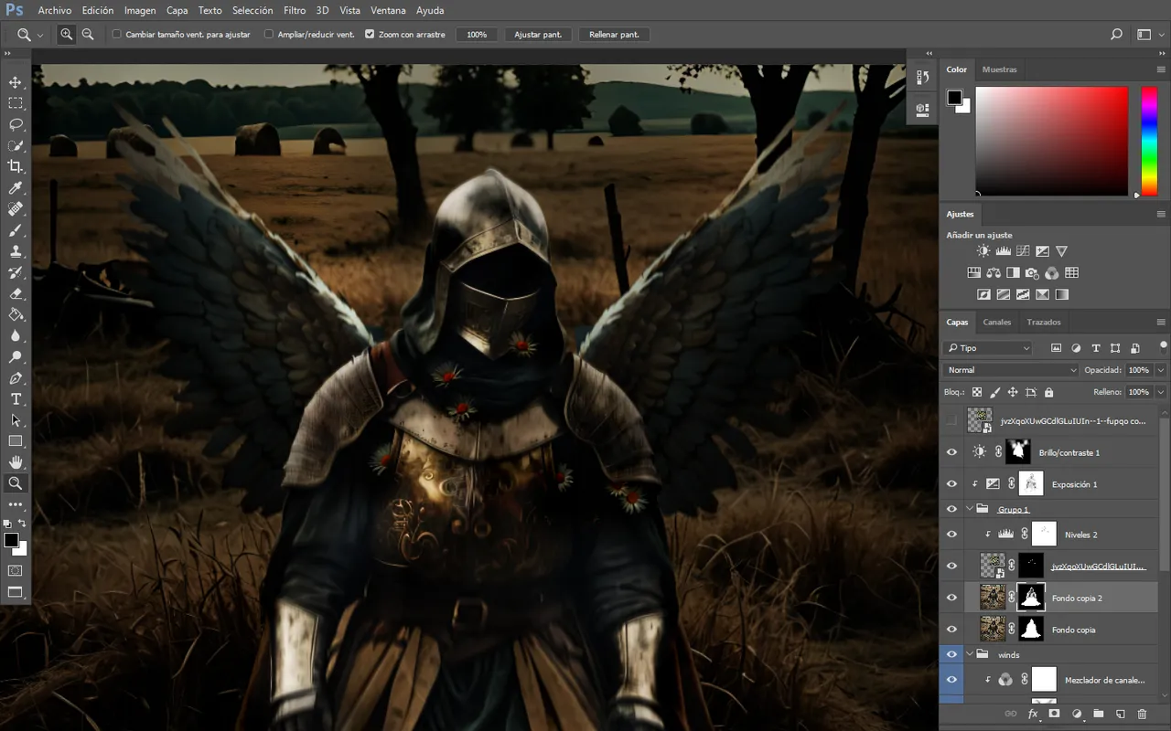This screenshot has height=731, width=1171.
Task: Select the Clone Stamp tool
Action: tap(16, 251)
